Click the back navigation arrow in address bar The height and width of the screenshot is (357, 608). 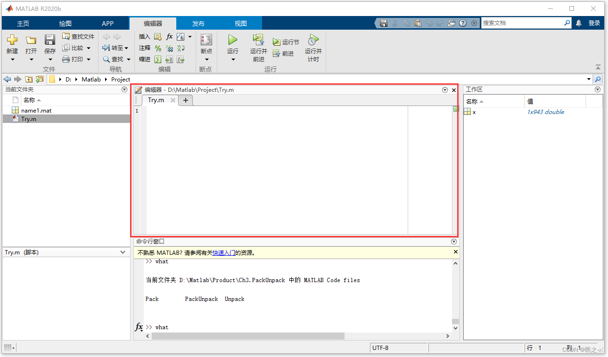[x=7, y=79]
